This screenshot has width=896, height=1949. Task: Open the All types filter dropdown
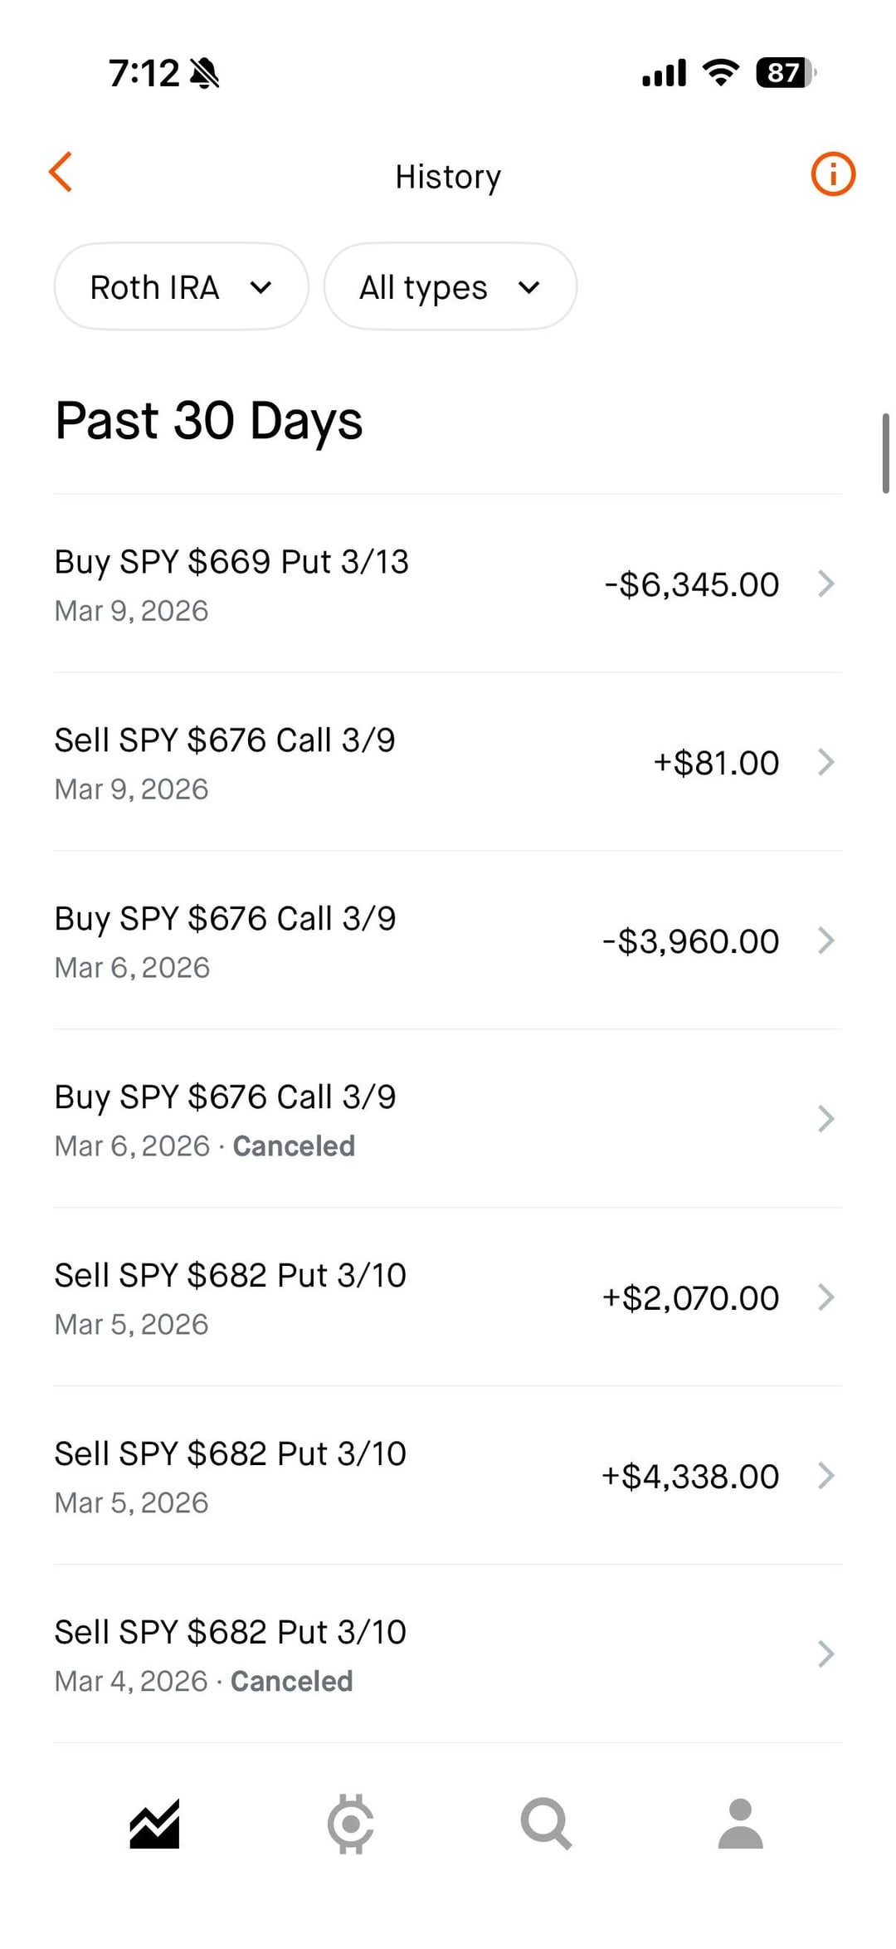coord(450,287)
